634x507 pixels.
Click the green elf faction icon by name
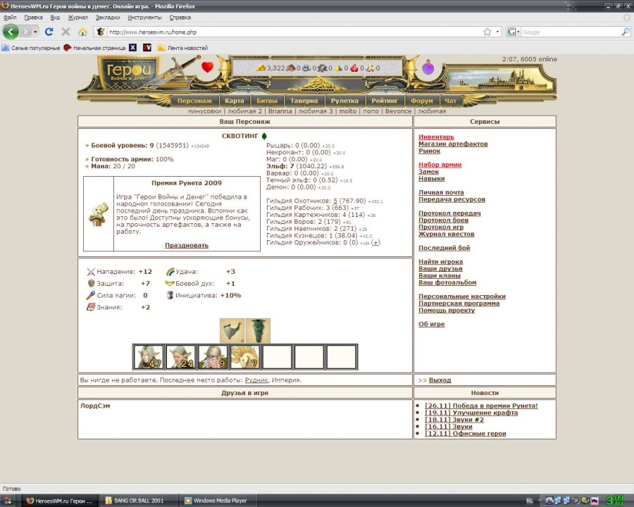[x=264, y=136]
